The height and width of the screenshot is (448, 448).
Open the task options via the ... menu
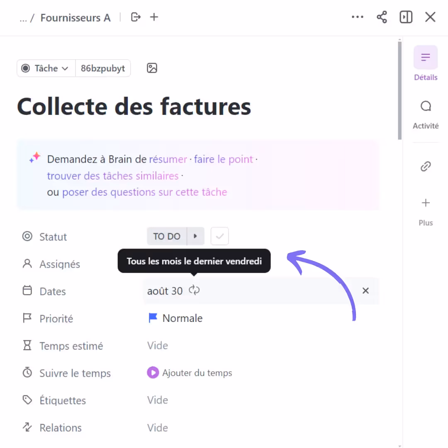[358, 17]
